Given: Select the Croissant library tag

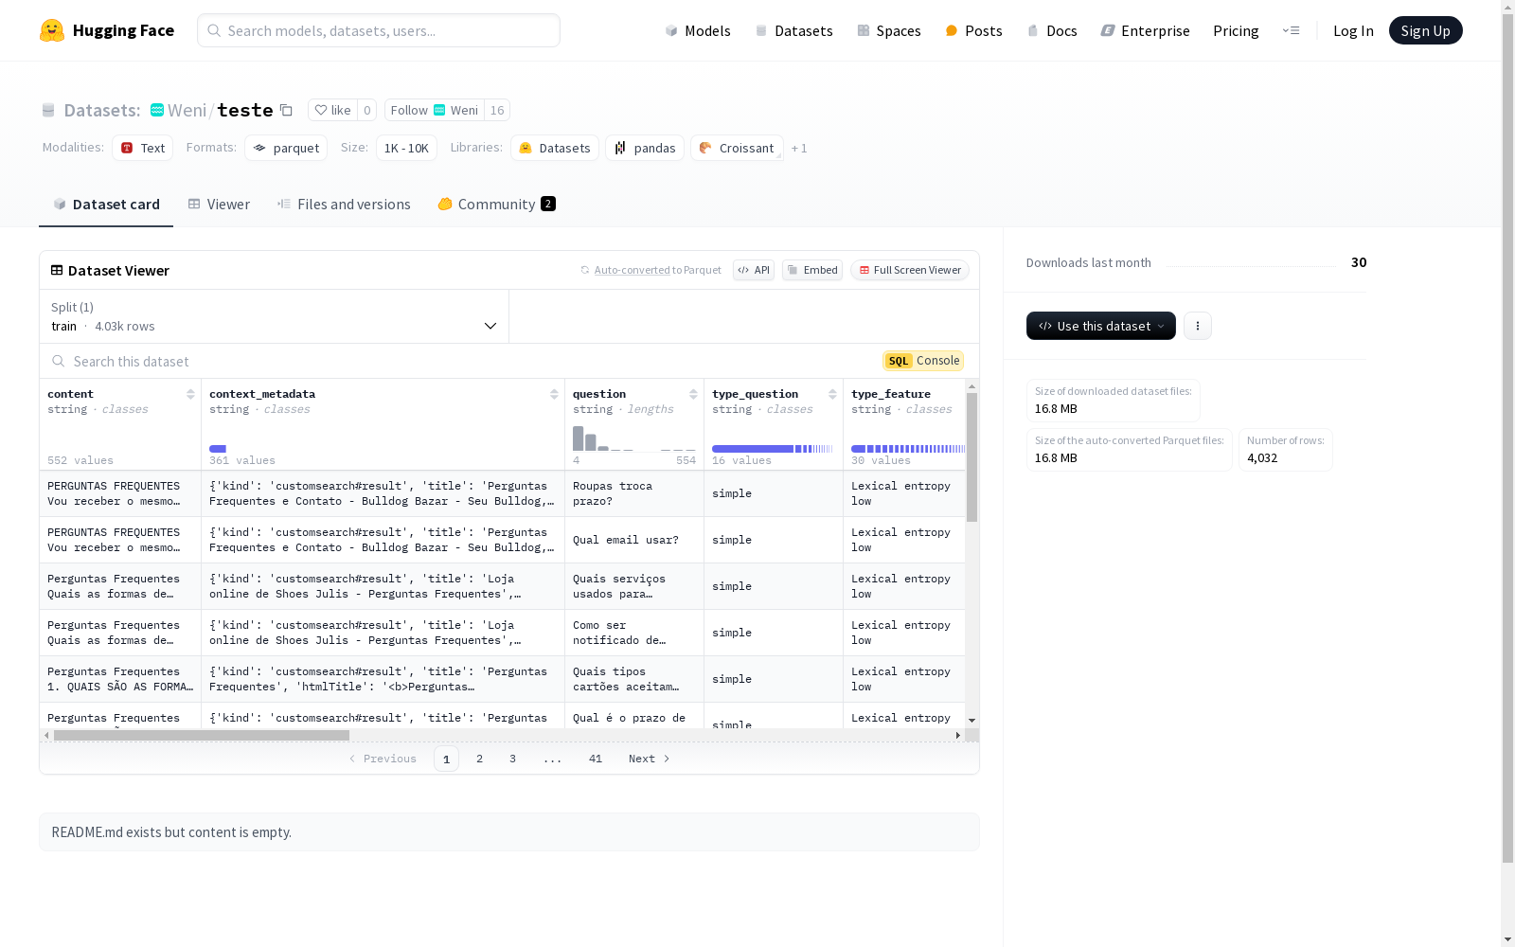Looking at the screenshot, I should coord(737,148).
